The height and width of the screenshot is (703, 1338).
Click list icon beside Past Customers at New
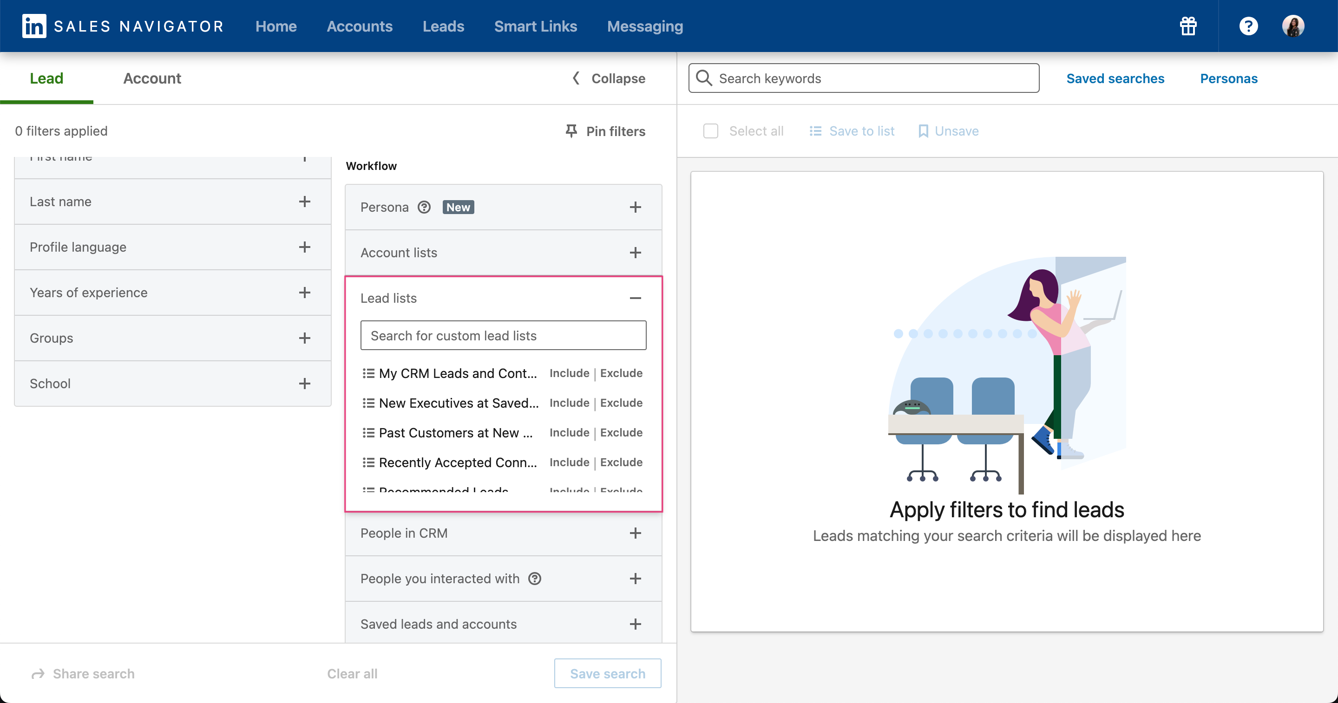pos(368,432)
